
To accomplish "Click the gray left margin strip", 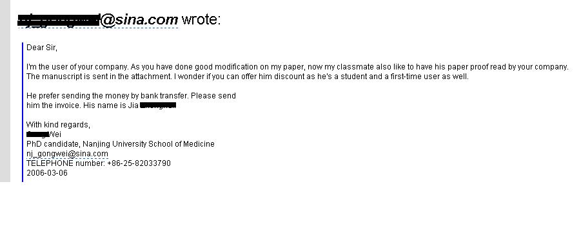I will (5, 91).
